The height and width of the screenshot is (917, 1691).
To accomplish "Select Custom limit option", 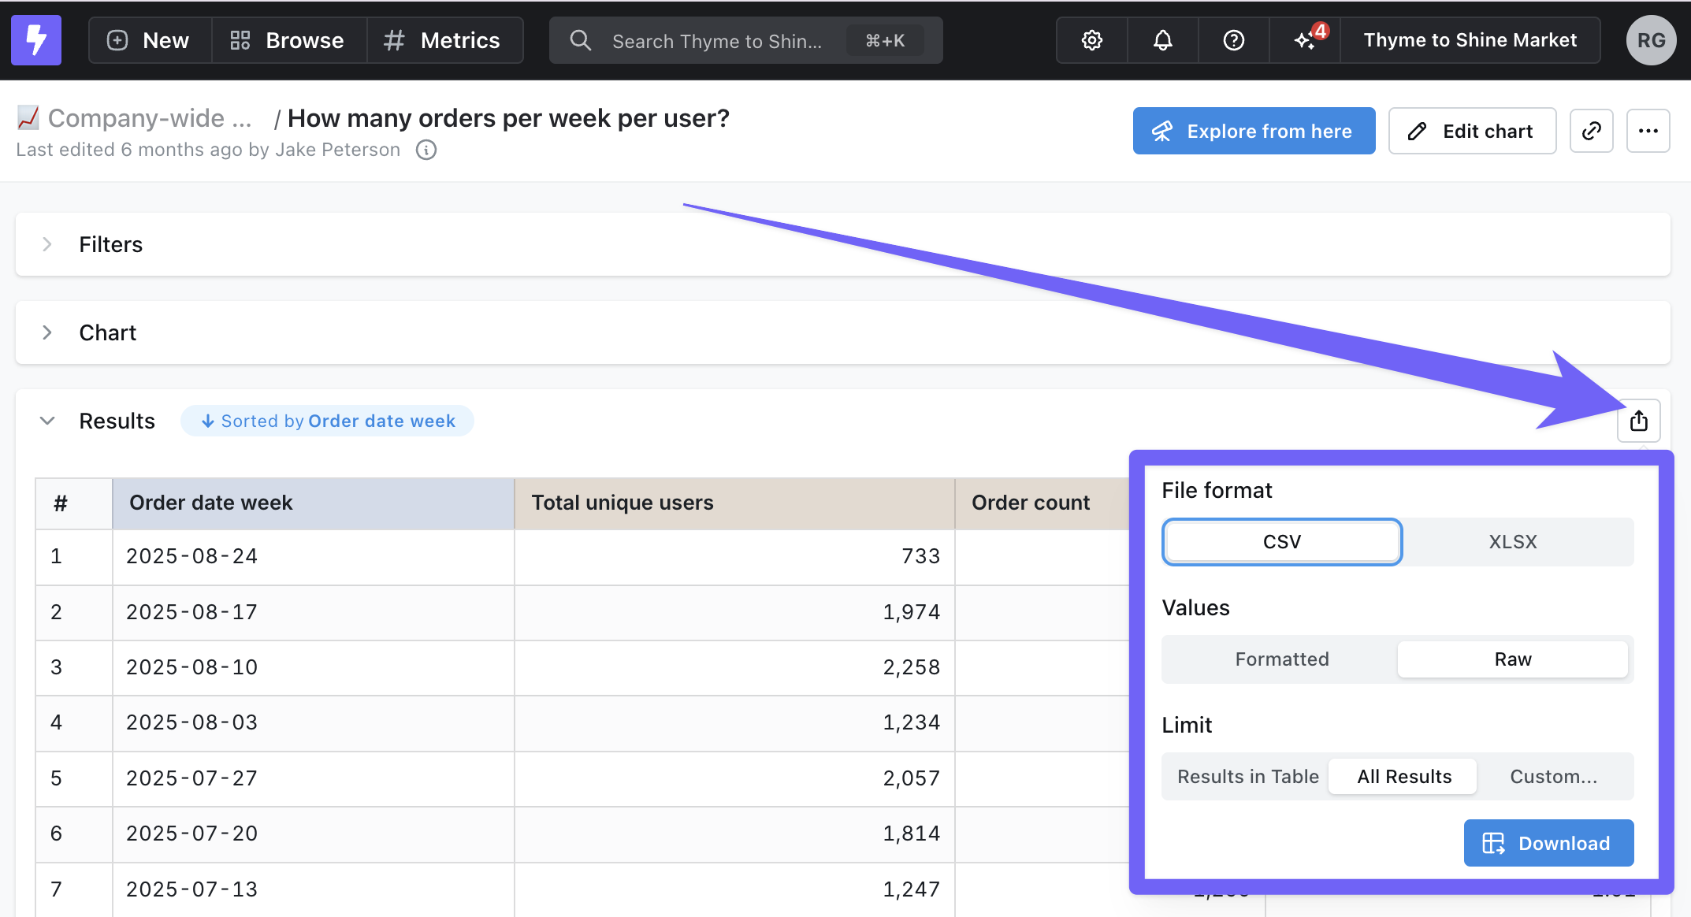I will coord(1553,777).
